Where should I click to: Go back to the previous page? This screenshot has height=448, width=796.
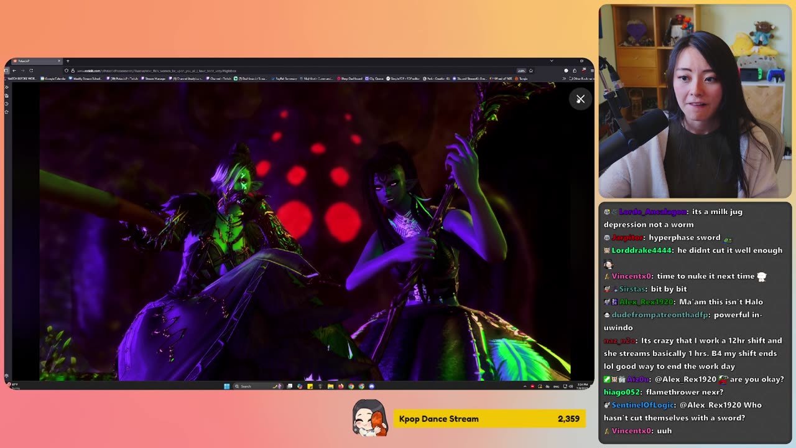tap(14, 70)
